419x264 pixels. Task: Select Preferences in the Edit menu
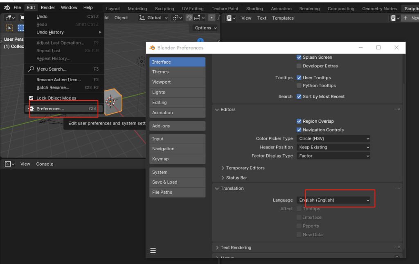click(64, 109)
